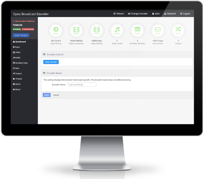203x179 pixels.
Task: Click the Stop Encoder button
Action: (x=51, y=62)
